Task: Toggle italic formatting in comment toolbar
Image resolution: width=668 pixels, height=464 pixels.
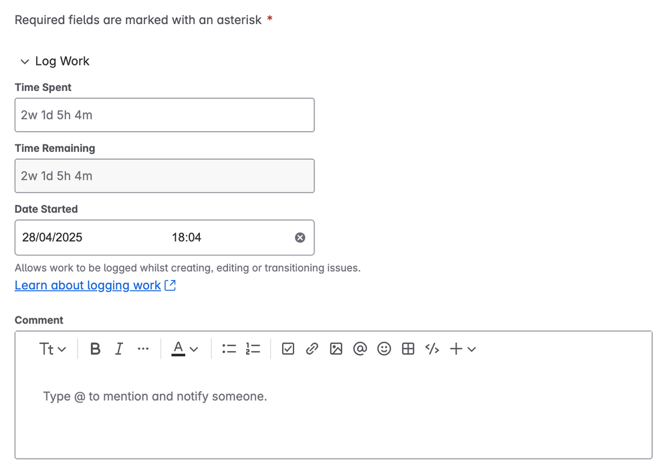Action: 119,349
